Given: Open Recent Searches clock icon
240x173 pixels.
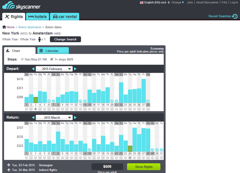Looking at the screenshot, I should 235,16.
